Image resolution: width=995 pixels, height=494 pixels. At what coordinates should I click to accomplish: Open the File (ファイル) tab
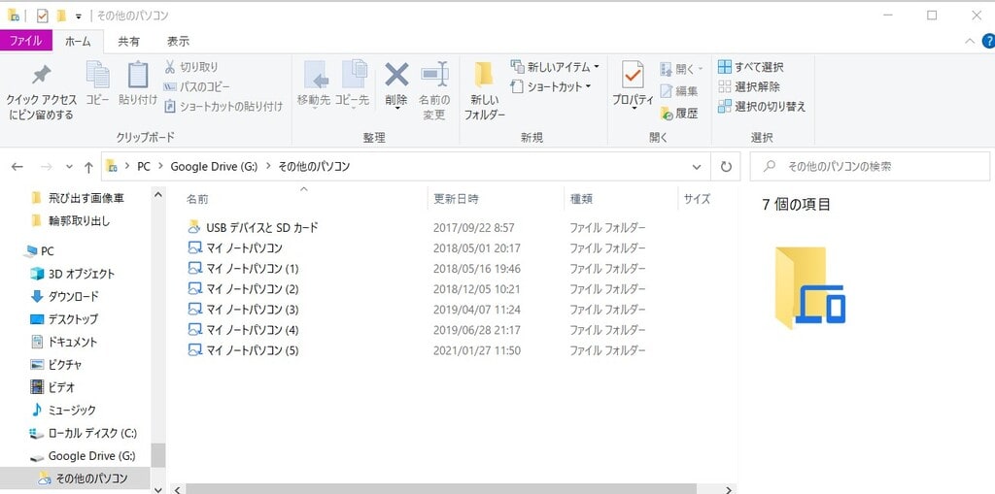tap(25, 41)
